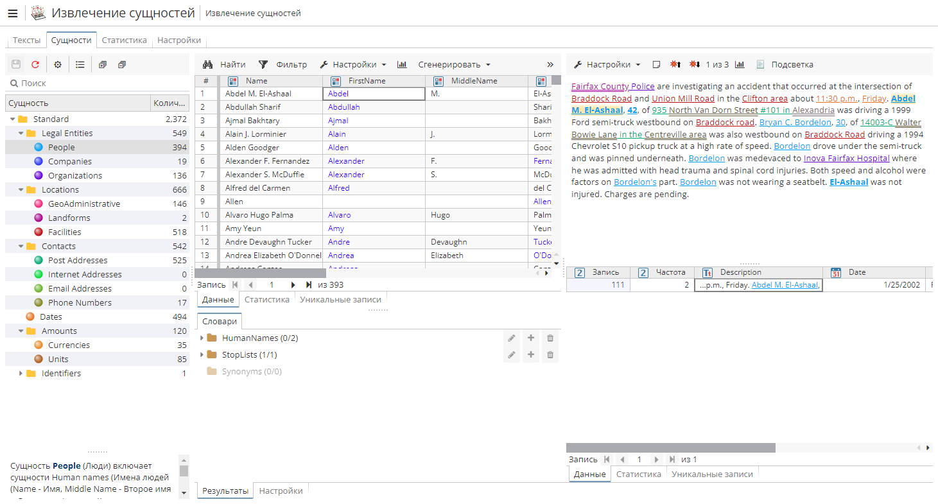Open the Фильтр funnel filter
This screenshot has height=504, width=938.
tap(282, 65)
